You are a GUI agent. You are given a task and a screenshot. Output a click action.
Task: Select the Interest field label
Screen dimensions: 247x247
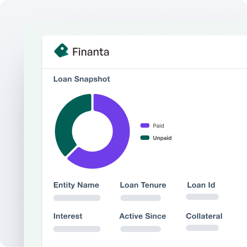pyautogui.click(x=68, y=216)
